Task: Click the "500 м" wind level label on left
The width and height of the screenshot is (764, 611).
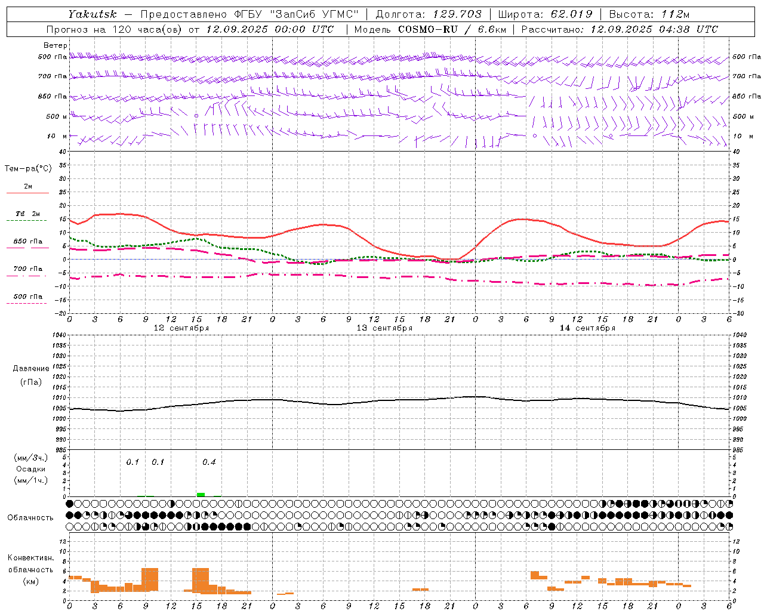Action: click(x=57, y=117)
